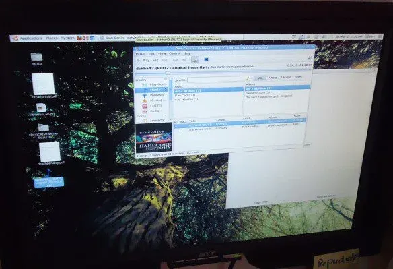Launch Firefox from the top panel
The image size is (393, 269).
tap(79, 38)
